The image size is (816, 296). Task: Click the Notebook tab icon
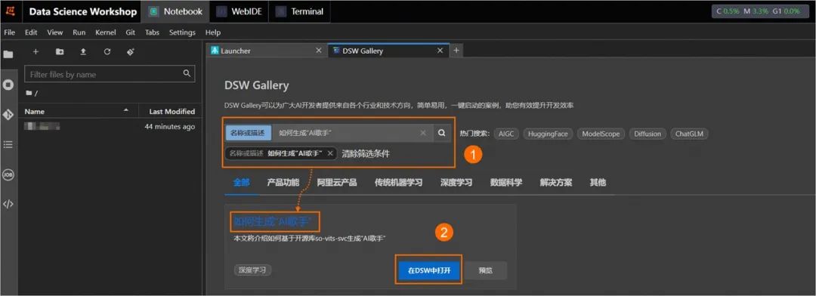coord(153,11)
